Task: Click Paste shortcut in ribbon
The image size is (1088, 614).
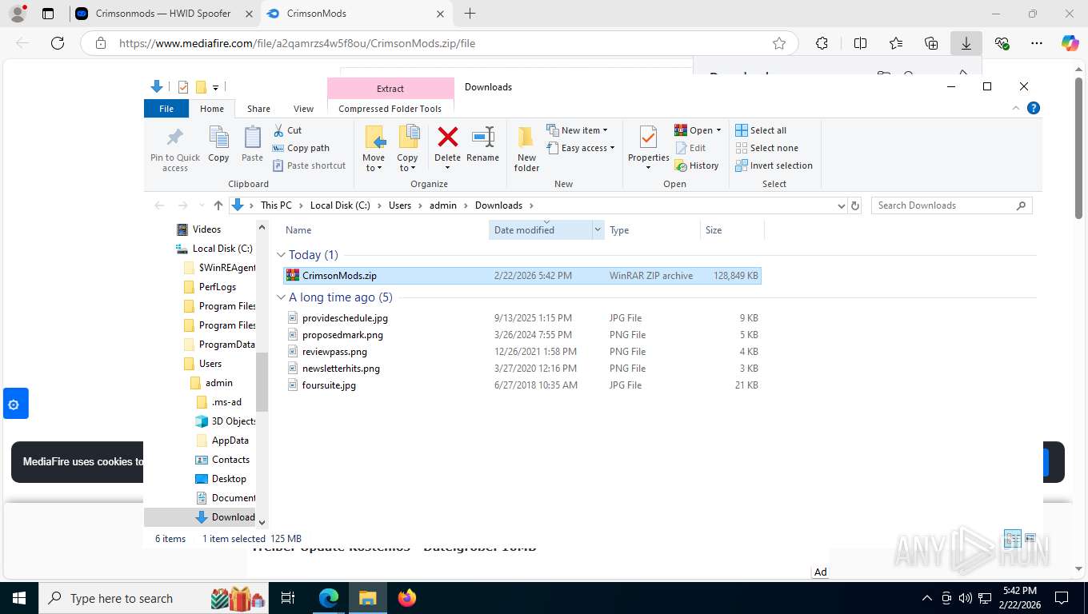Action: tap(309, 165)
